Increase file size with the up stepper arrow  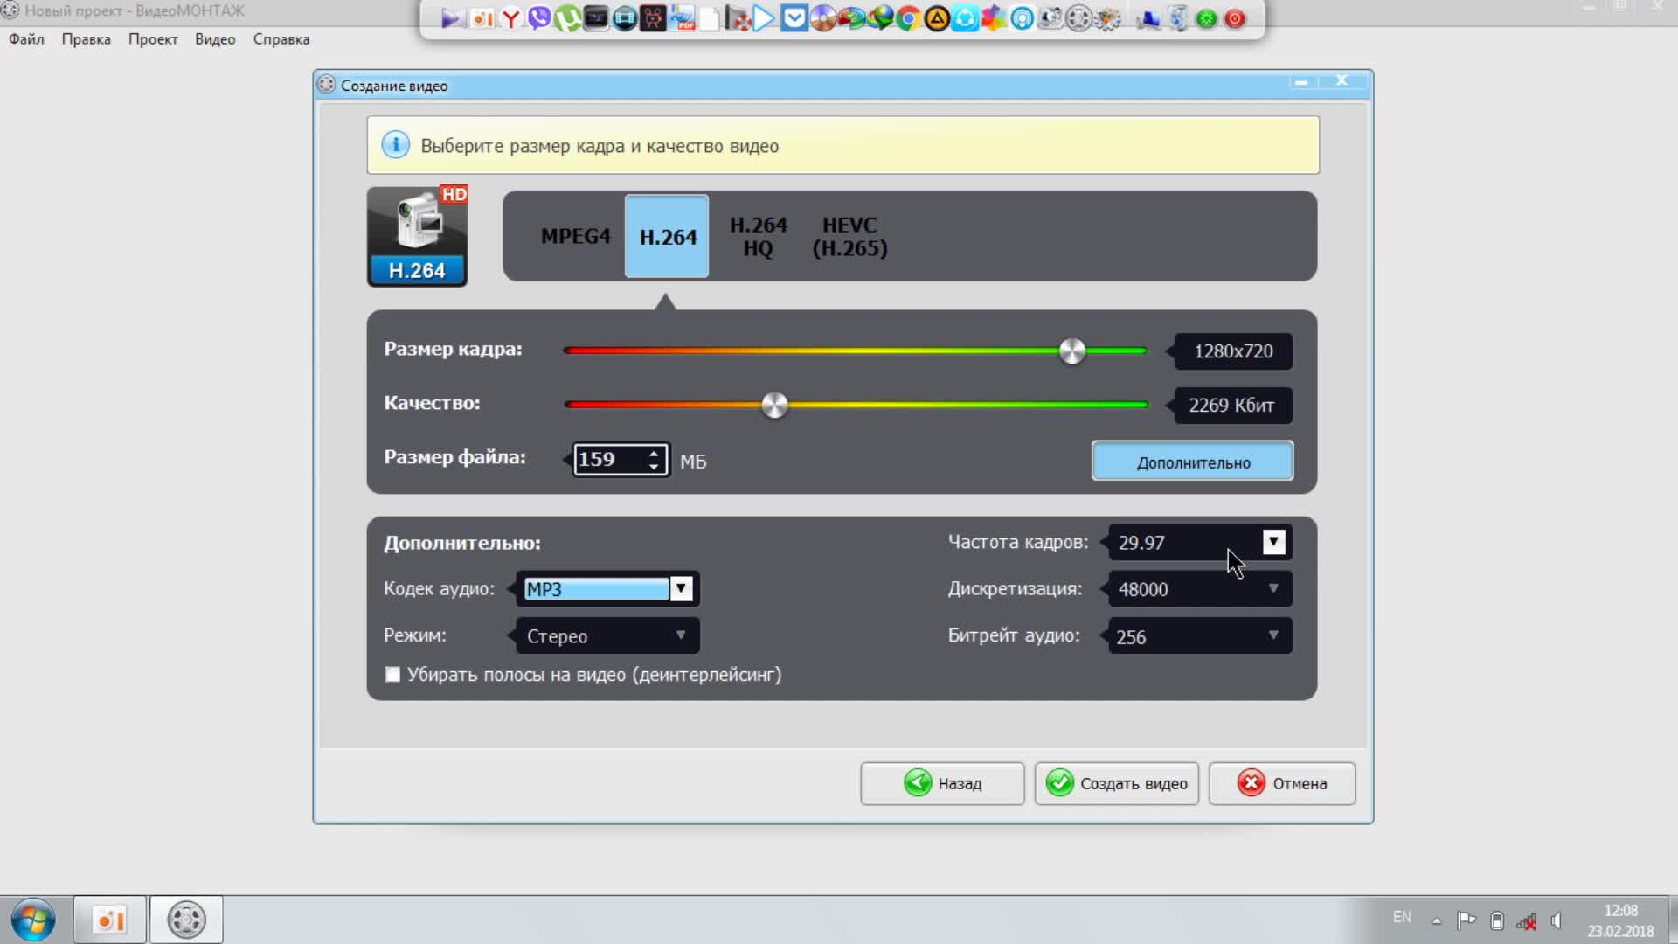[654, 453]
